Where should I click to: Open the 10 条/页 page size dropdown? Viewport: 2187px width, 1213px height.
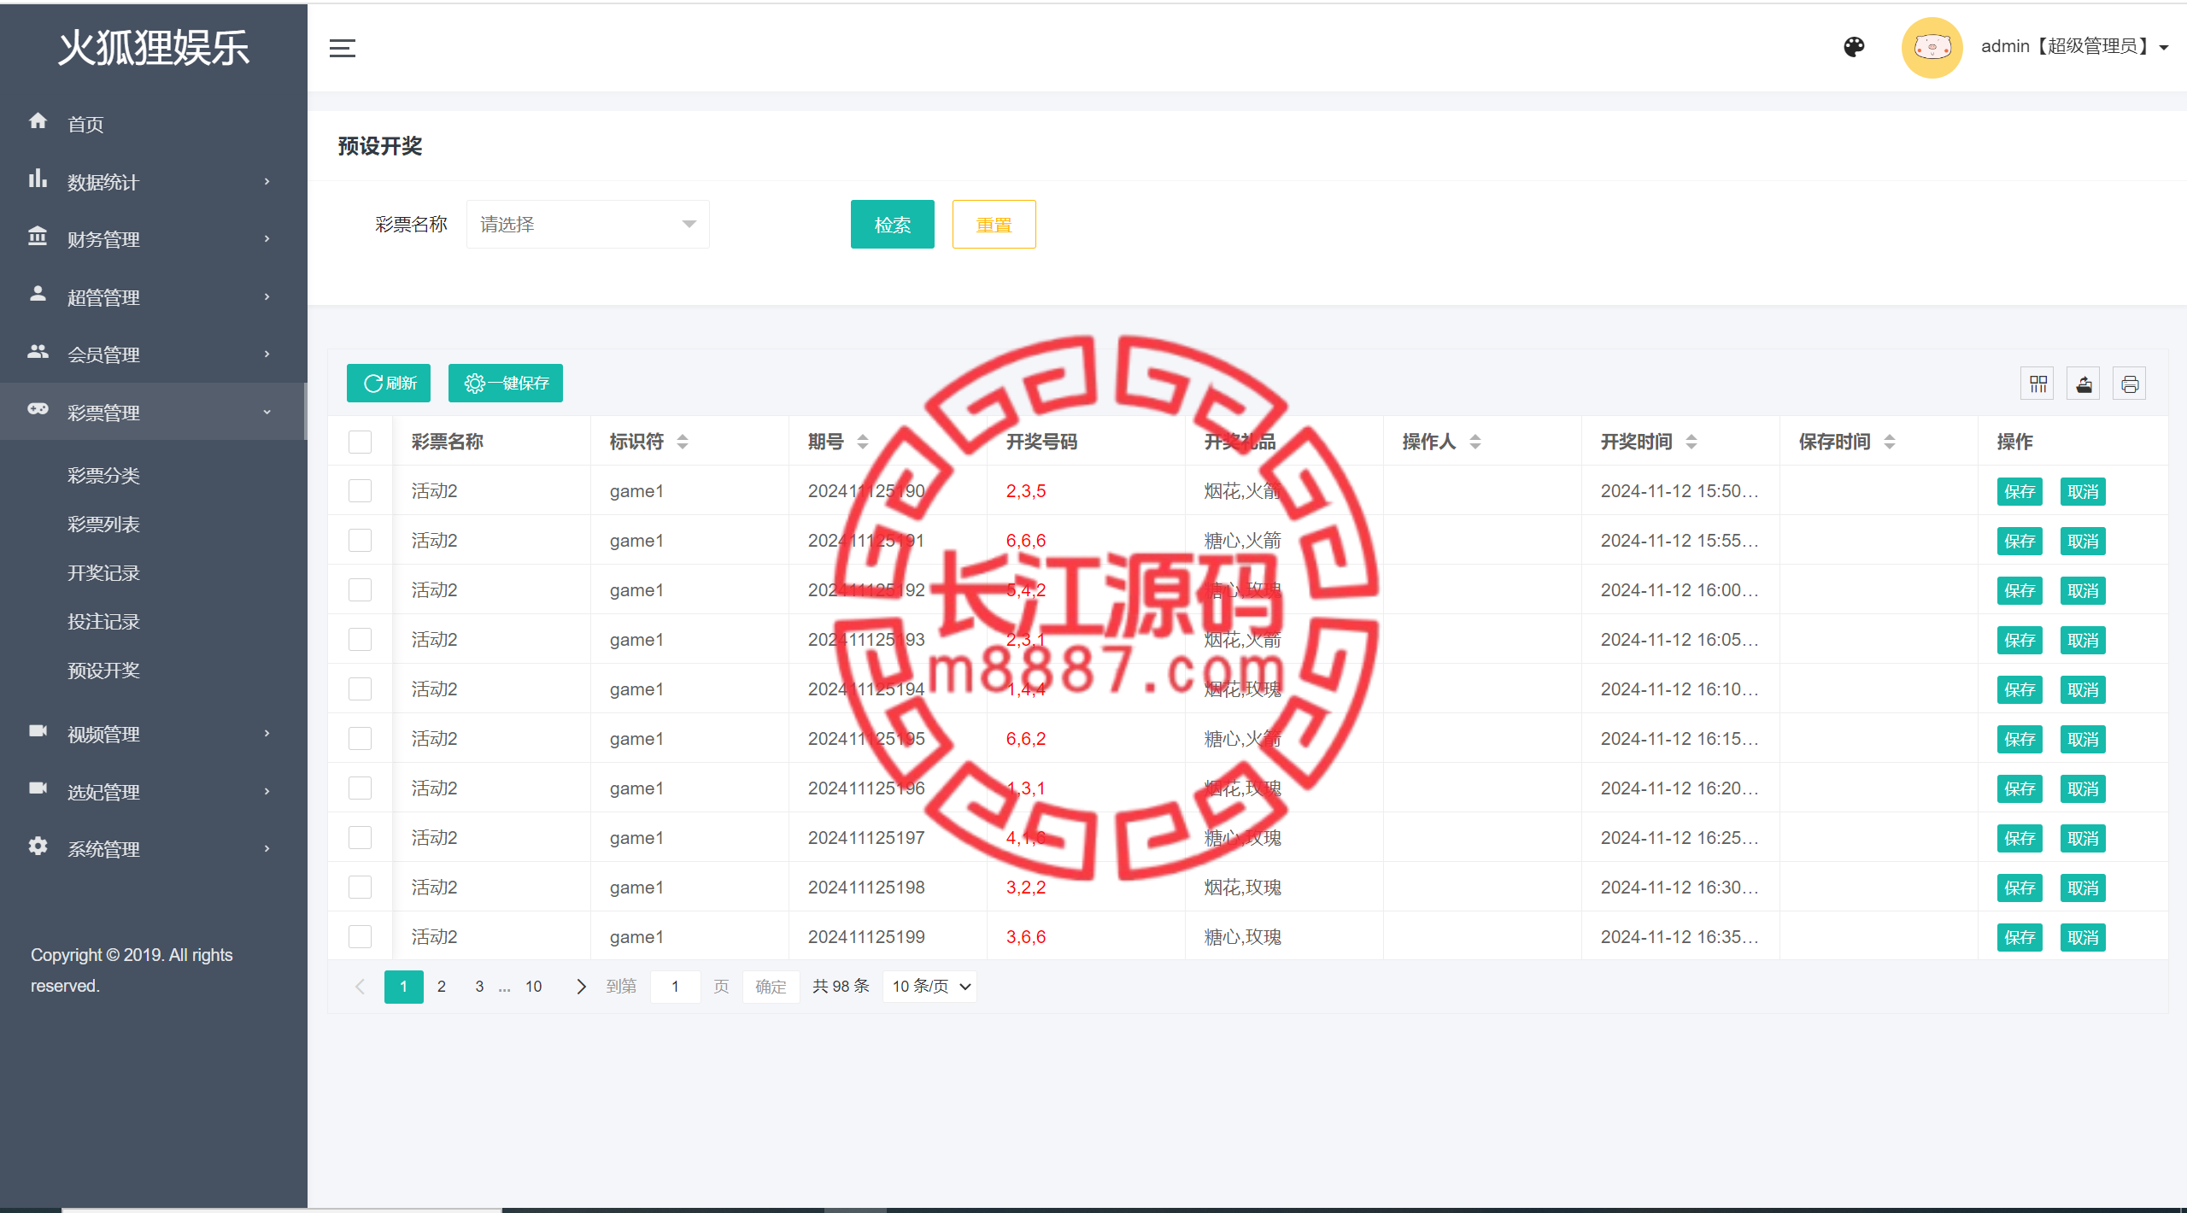930,987
